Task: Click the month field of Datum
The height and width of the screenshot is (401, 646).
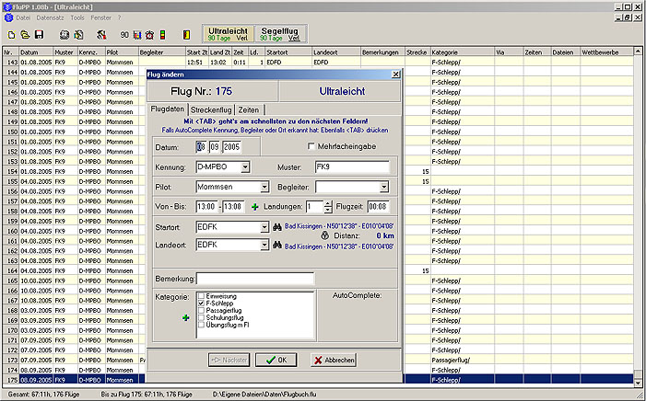Action: [x=215, y=147]
